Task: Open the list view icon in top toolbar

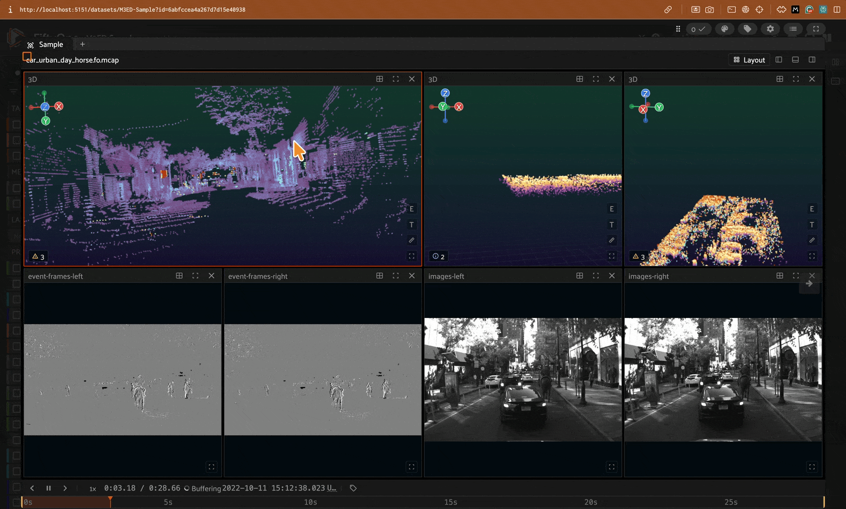Action: 793,29
